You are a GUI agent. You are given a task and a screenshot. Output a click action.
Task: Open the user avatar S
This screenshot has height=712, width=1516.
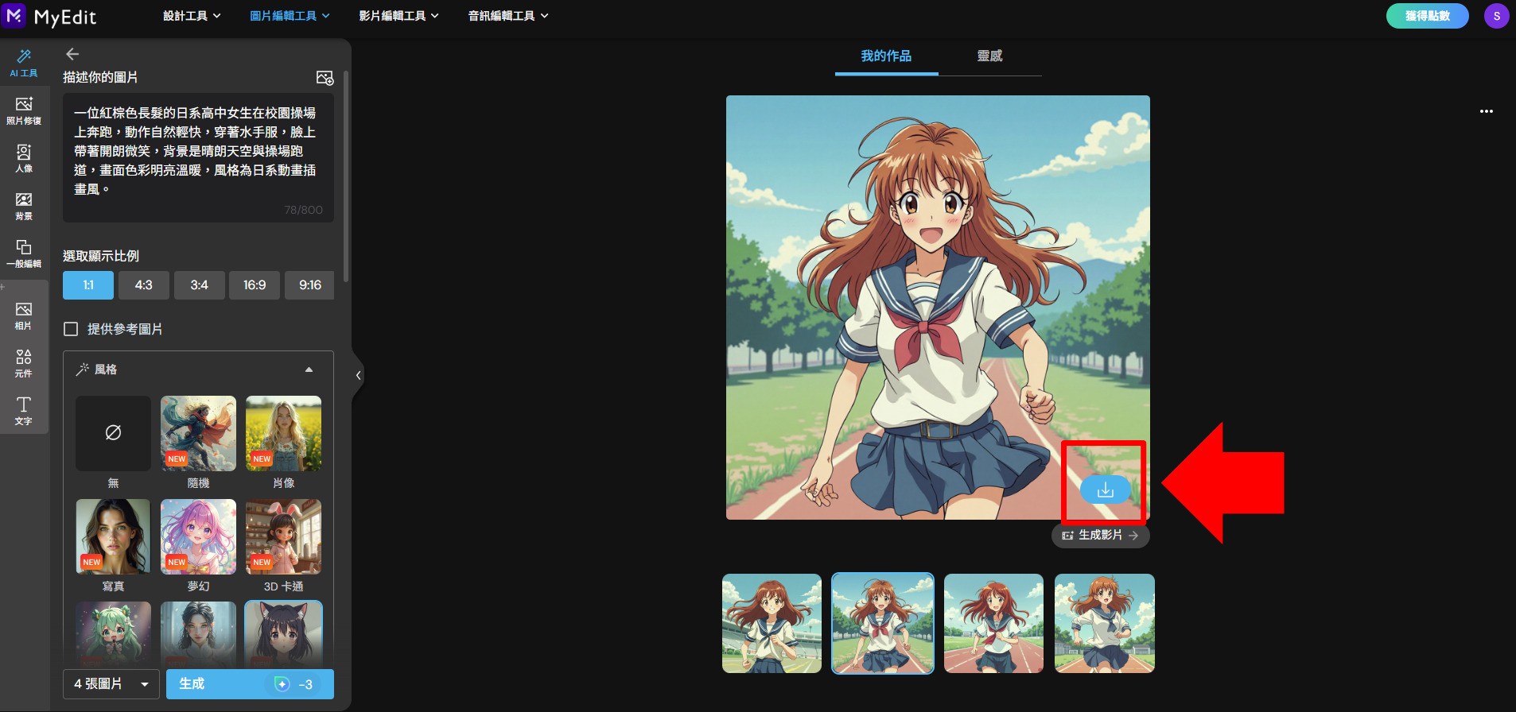tap(1496, 16)
